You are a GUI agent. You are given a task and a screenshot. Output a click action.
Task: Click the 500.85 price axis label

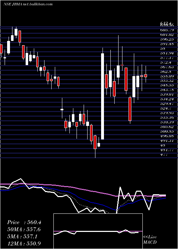pos(167,131)
